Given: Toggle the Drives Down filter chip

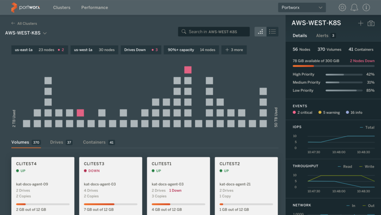Looking at the screenshot, I should pyautogui.click(x=141, y=50).
